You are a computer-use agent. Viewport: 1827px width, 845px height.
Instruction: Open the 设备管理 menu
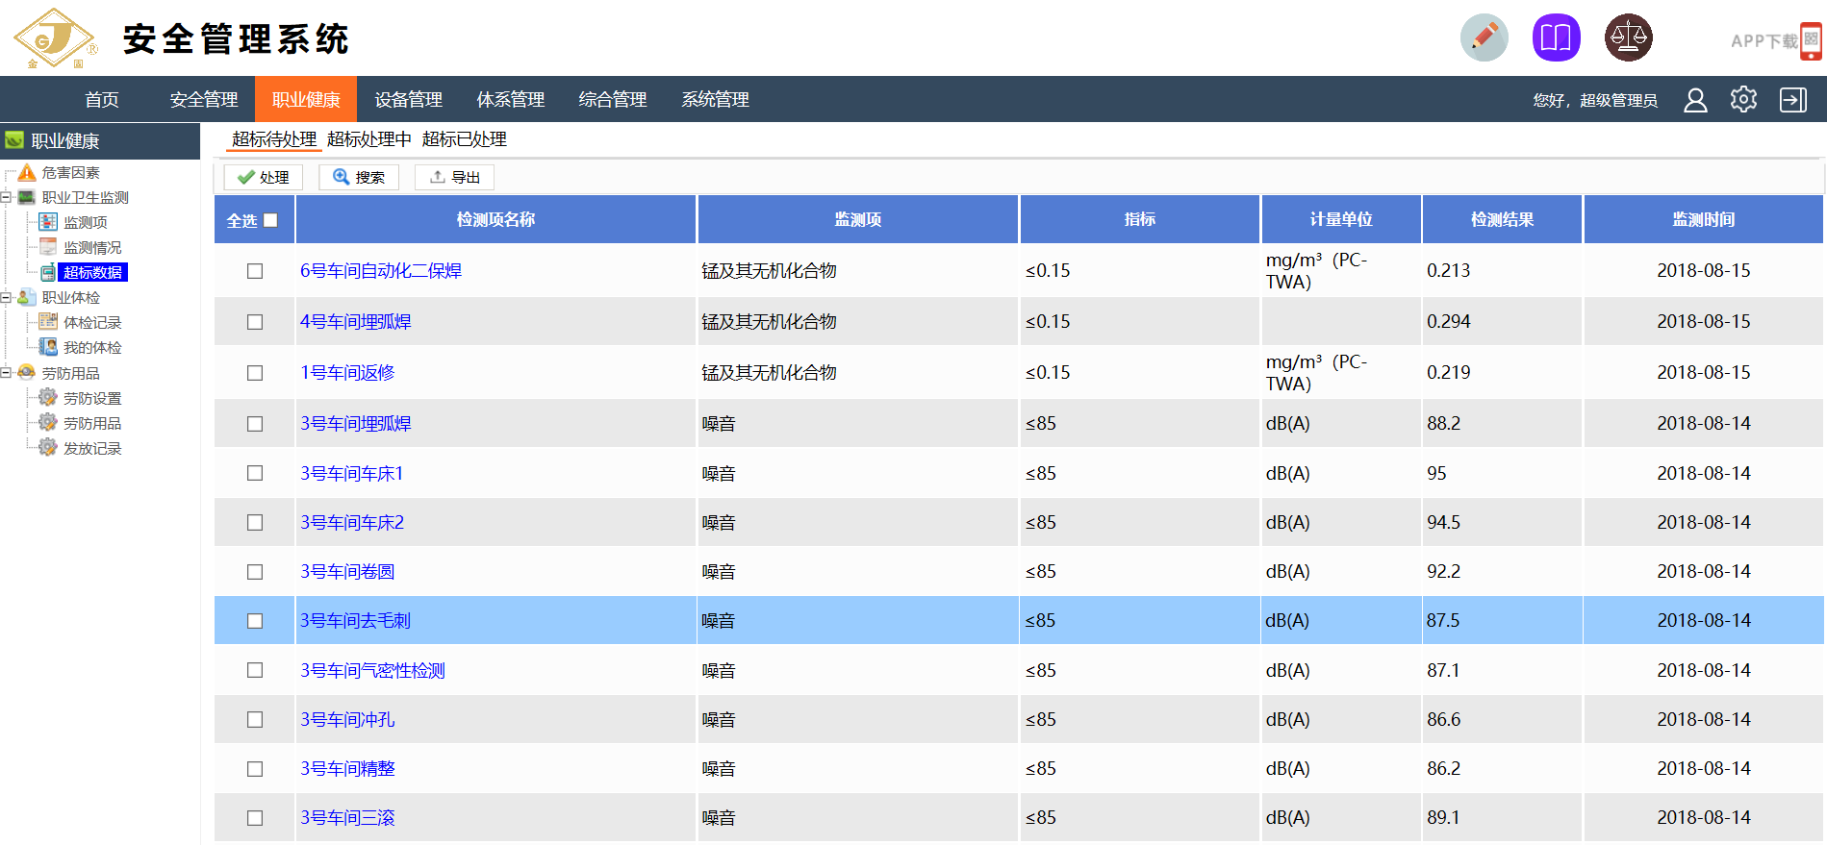point(408,100)
